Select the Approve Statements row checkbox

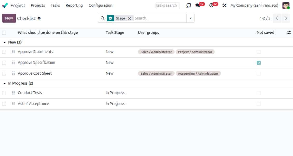tap(4, 52)
